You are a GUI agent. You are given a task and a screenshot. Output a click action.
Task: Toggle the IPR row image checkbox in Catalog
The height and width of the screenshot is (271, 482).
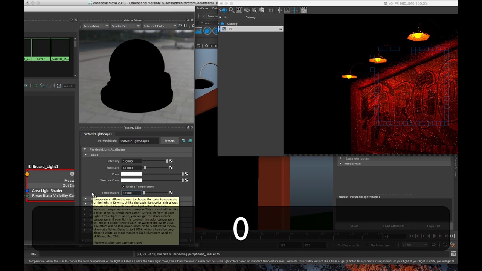click(224, 29)
